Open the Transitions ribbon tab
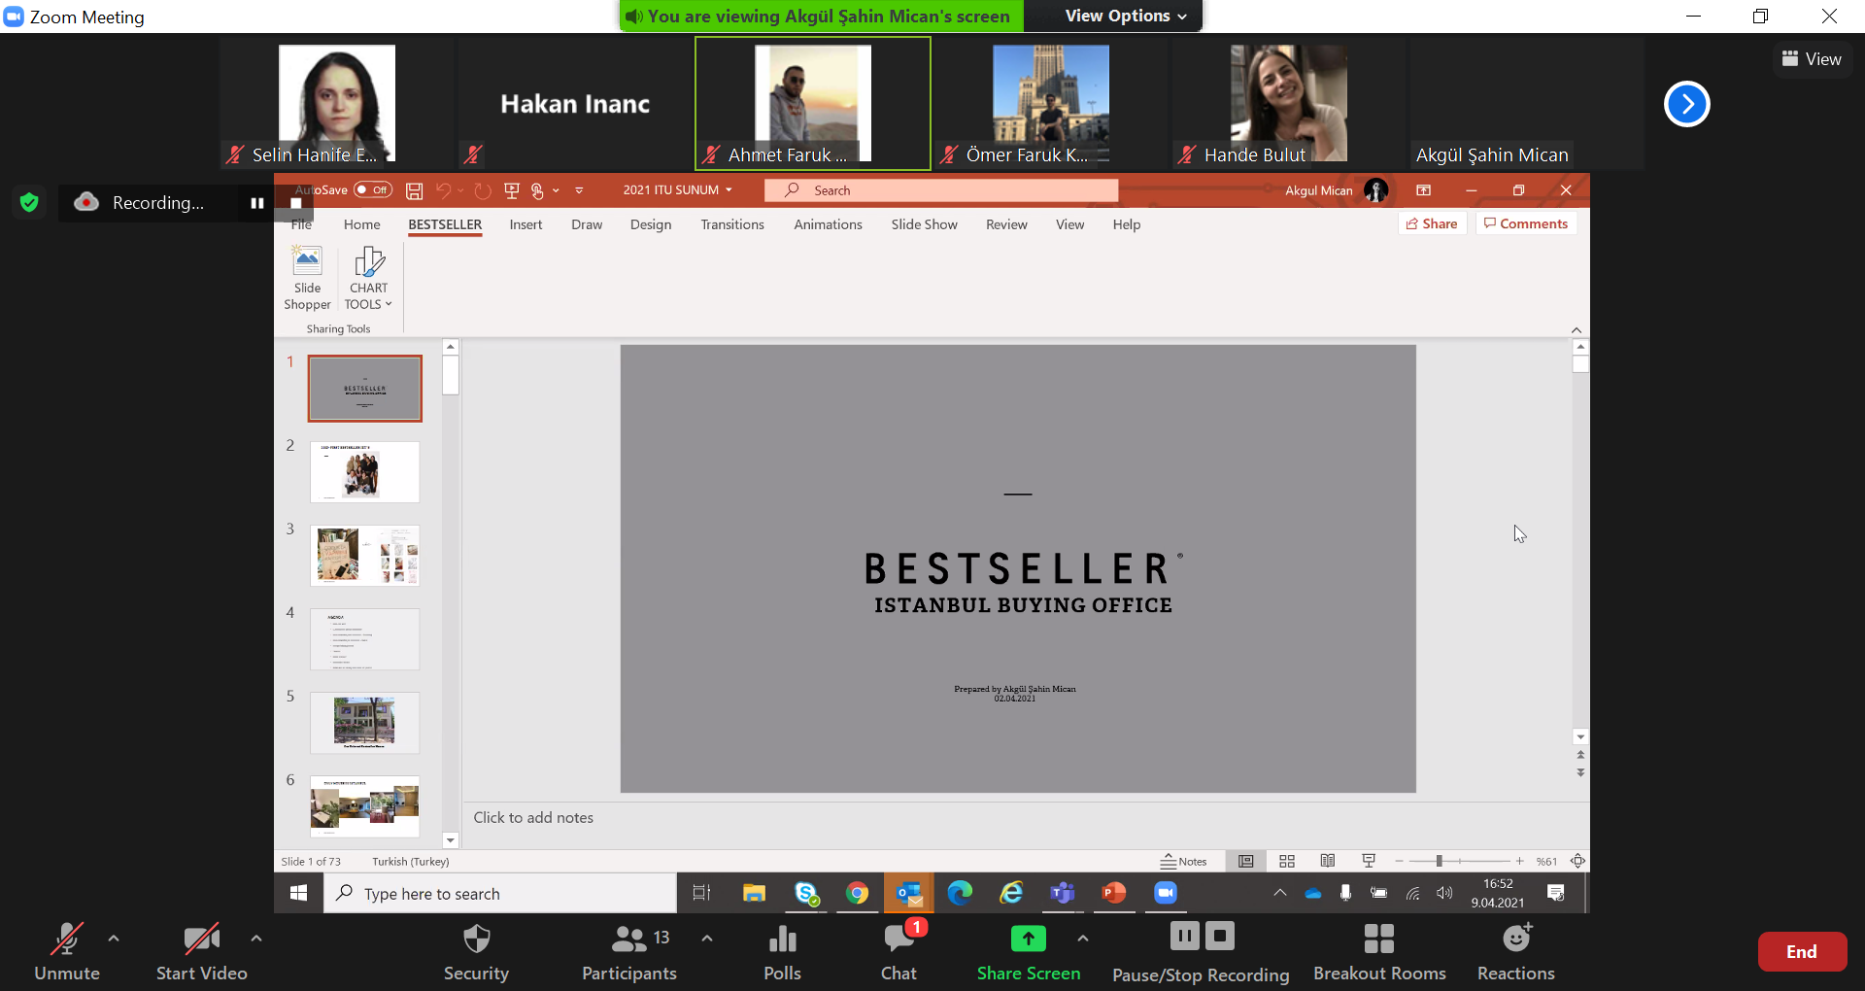The image size is (1865, 991). click(x=732, y=224)
